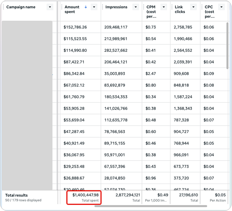Screen dimensions: 232x211
Task: Click link clicks value 1,990,466
Action: 183,39
